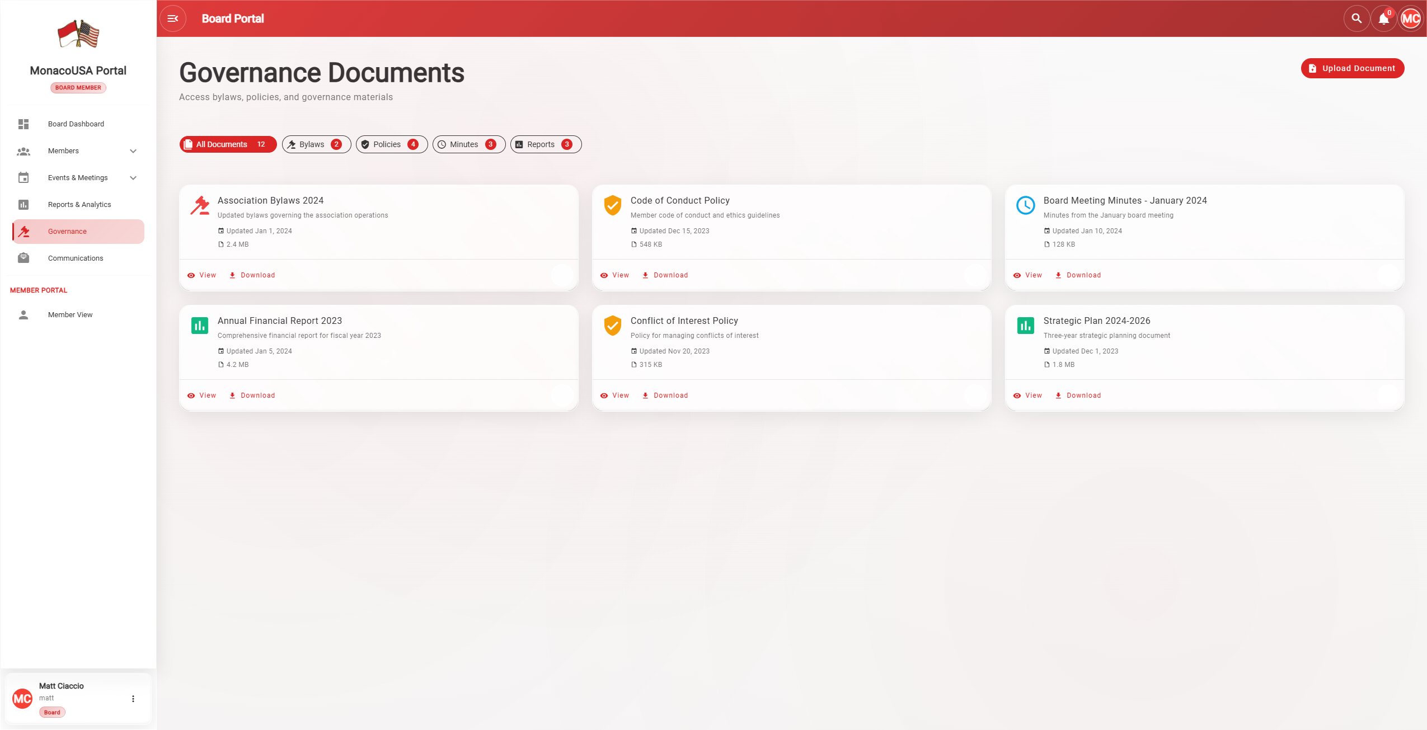This screenshot has width=1427, height=730.
Task: Switch to Member View
Action: click(70, 315)
